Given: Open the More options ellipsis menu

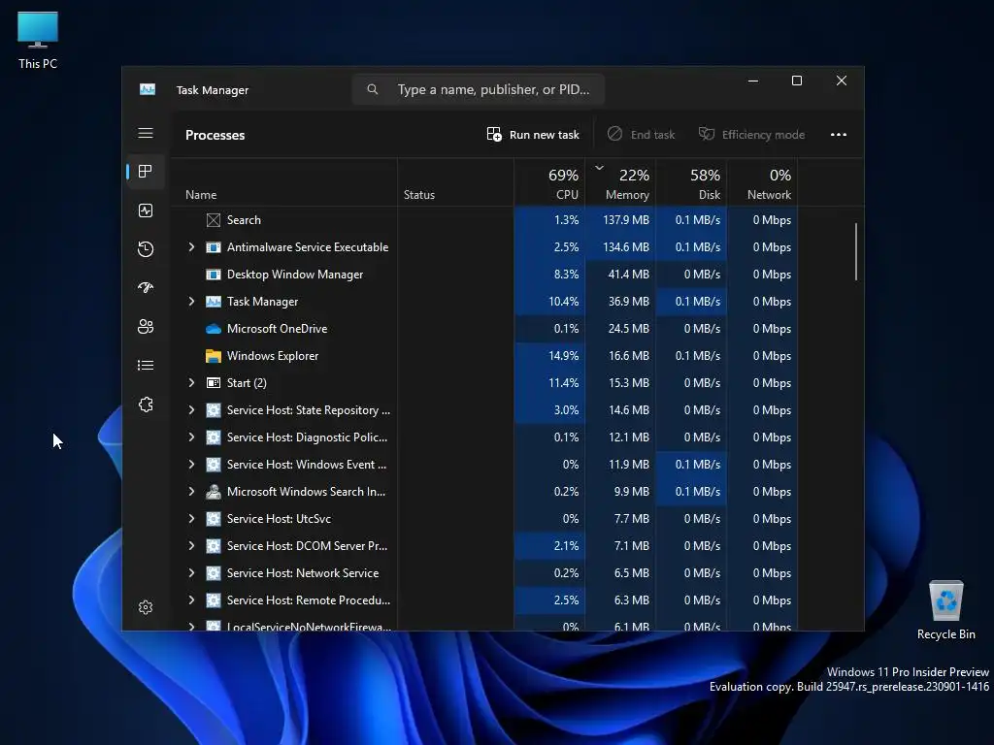Looking at the screenshot, I should pyautogui.click(x=838, y=134).
